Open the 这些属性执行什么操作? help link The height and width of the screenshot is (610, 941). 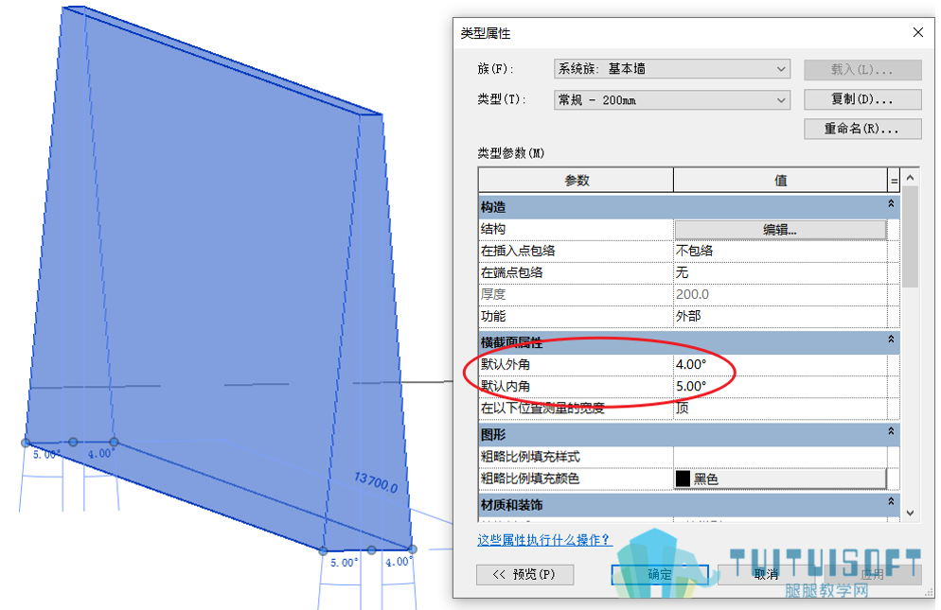[x=544, y=540]
